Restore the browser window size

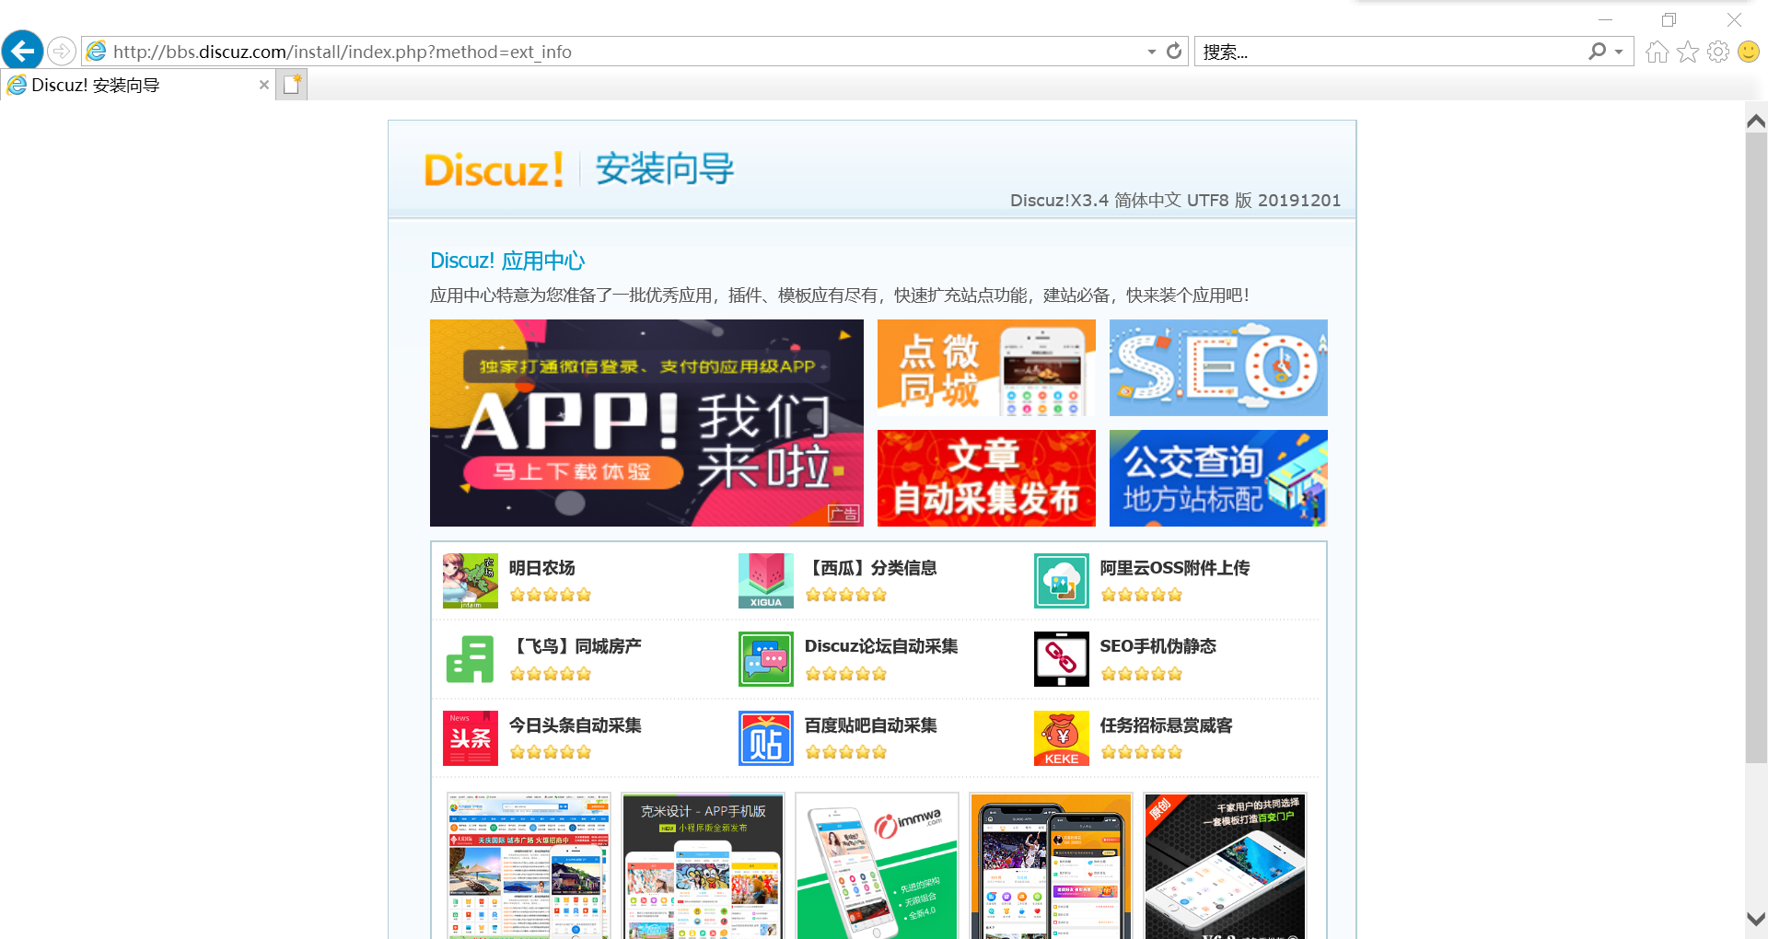1669,19
